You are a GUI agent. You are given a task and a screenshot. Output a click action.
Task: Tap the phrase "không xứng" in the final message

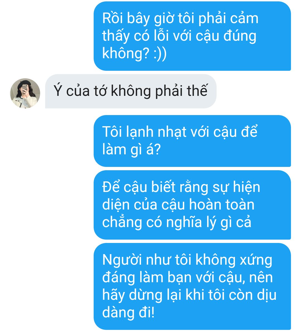[x=234, y=260]
